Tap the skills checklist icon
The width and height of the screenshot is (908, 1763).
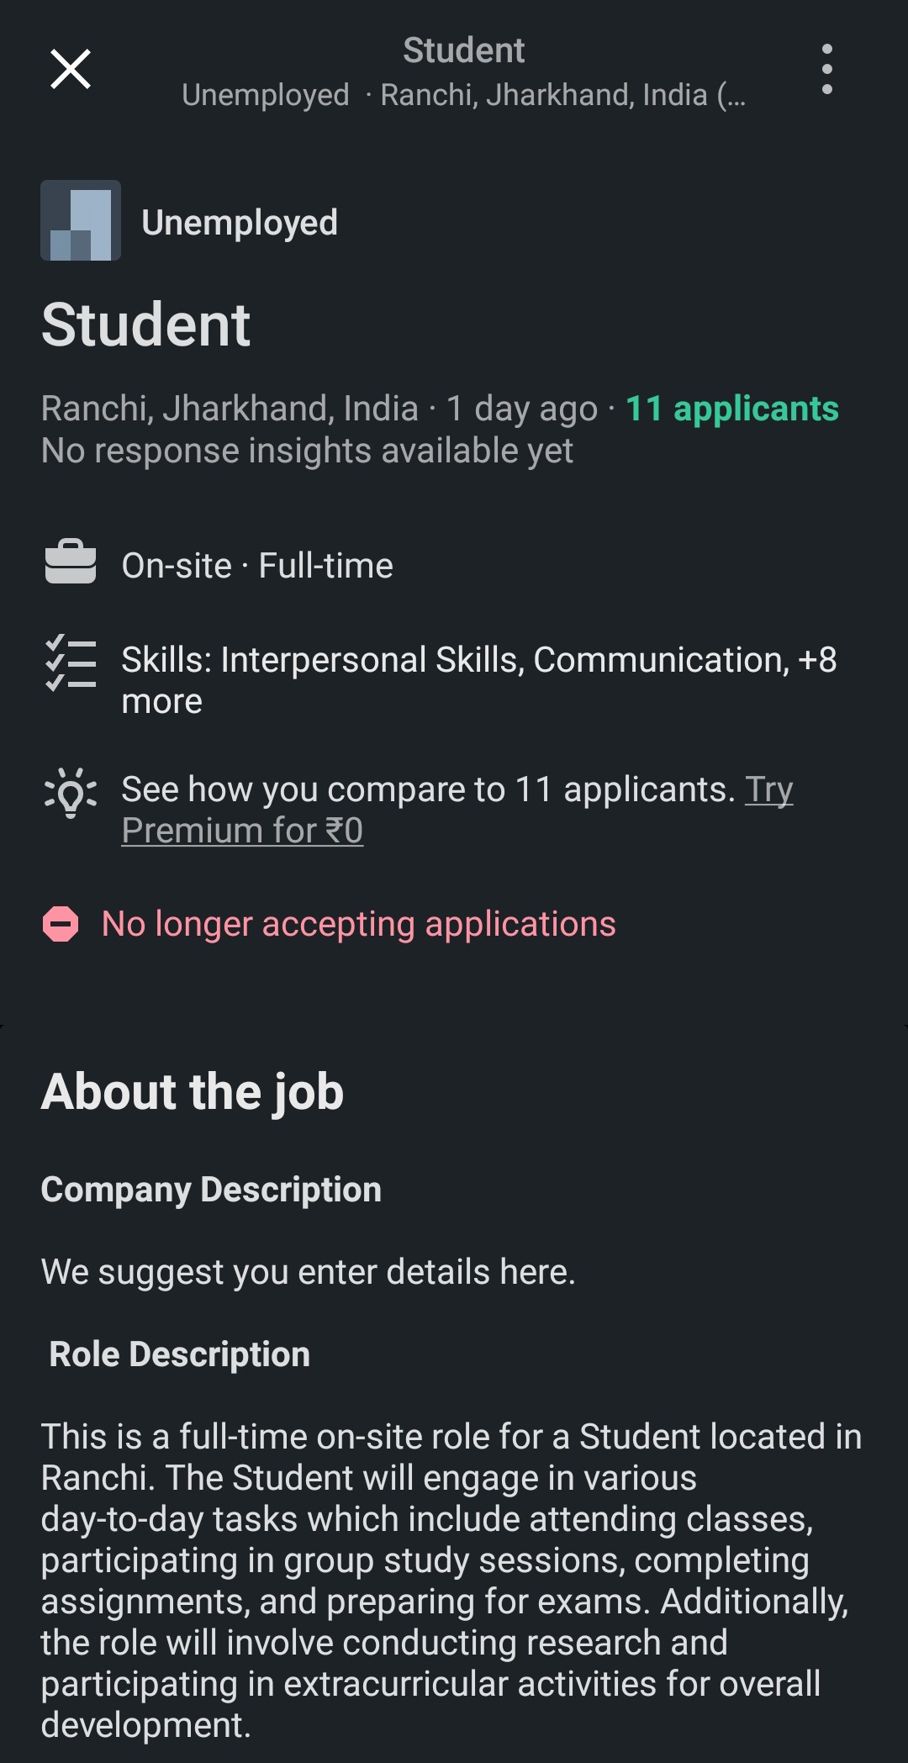71,664
